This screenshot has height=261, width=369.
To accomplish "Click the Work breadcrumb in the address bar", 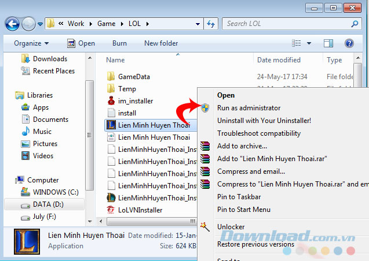I will coord(76,24).
